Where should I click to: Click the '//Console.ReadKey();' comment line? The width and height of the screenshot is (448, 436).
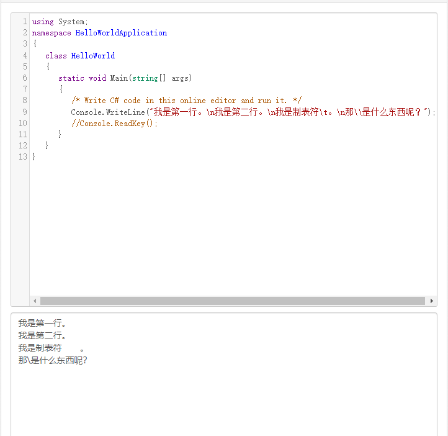(114, 123)
